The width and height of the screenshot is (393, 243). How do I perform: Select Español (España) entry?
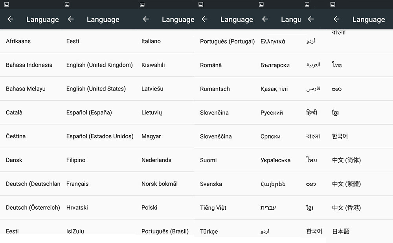(x=89, y=112)
